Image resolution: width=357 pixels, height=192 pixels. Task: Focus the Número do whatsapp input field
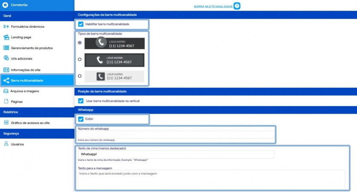coord(176,134)
